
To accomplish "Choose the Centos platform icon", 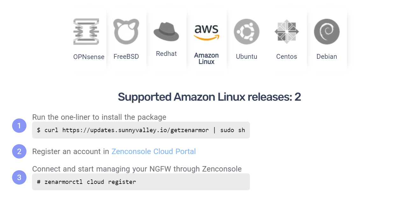I will (x=286, y=31).
